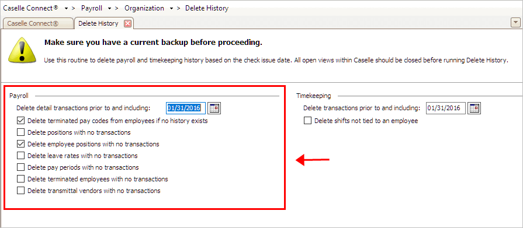Open the Payroll date calendar picker icon
The image size is (523, 228).
[214, 108]
